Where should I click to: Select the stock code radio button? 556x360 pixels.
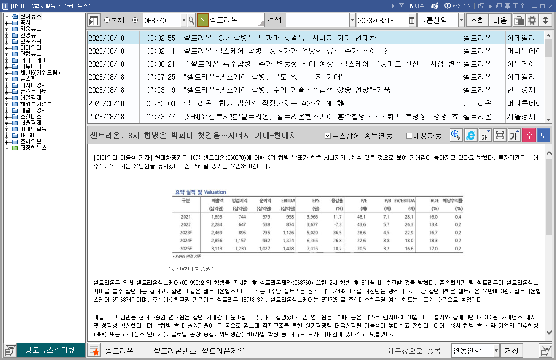pyautogui.click(x=135, y=21)
